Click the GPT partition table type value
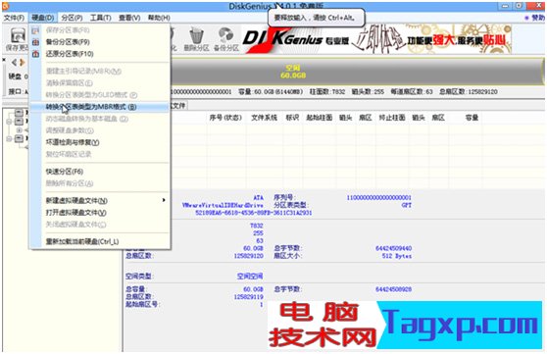This screenshot has width=547, height=354. pos(407,205)
